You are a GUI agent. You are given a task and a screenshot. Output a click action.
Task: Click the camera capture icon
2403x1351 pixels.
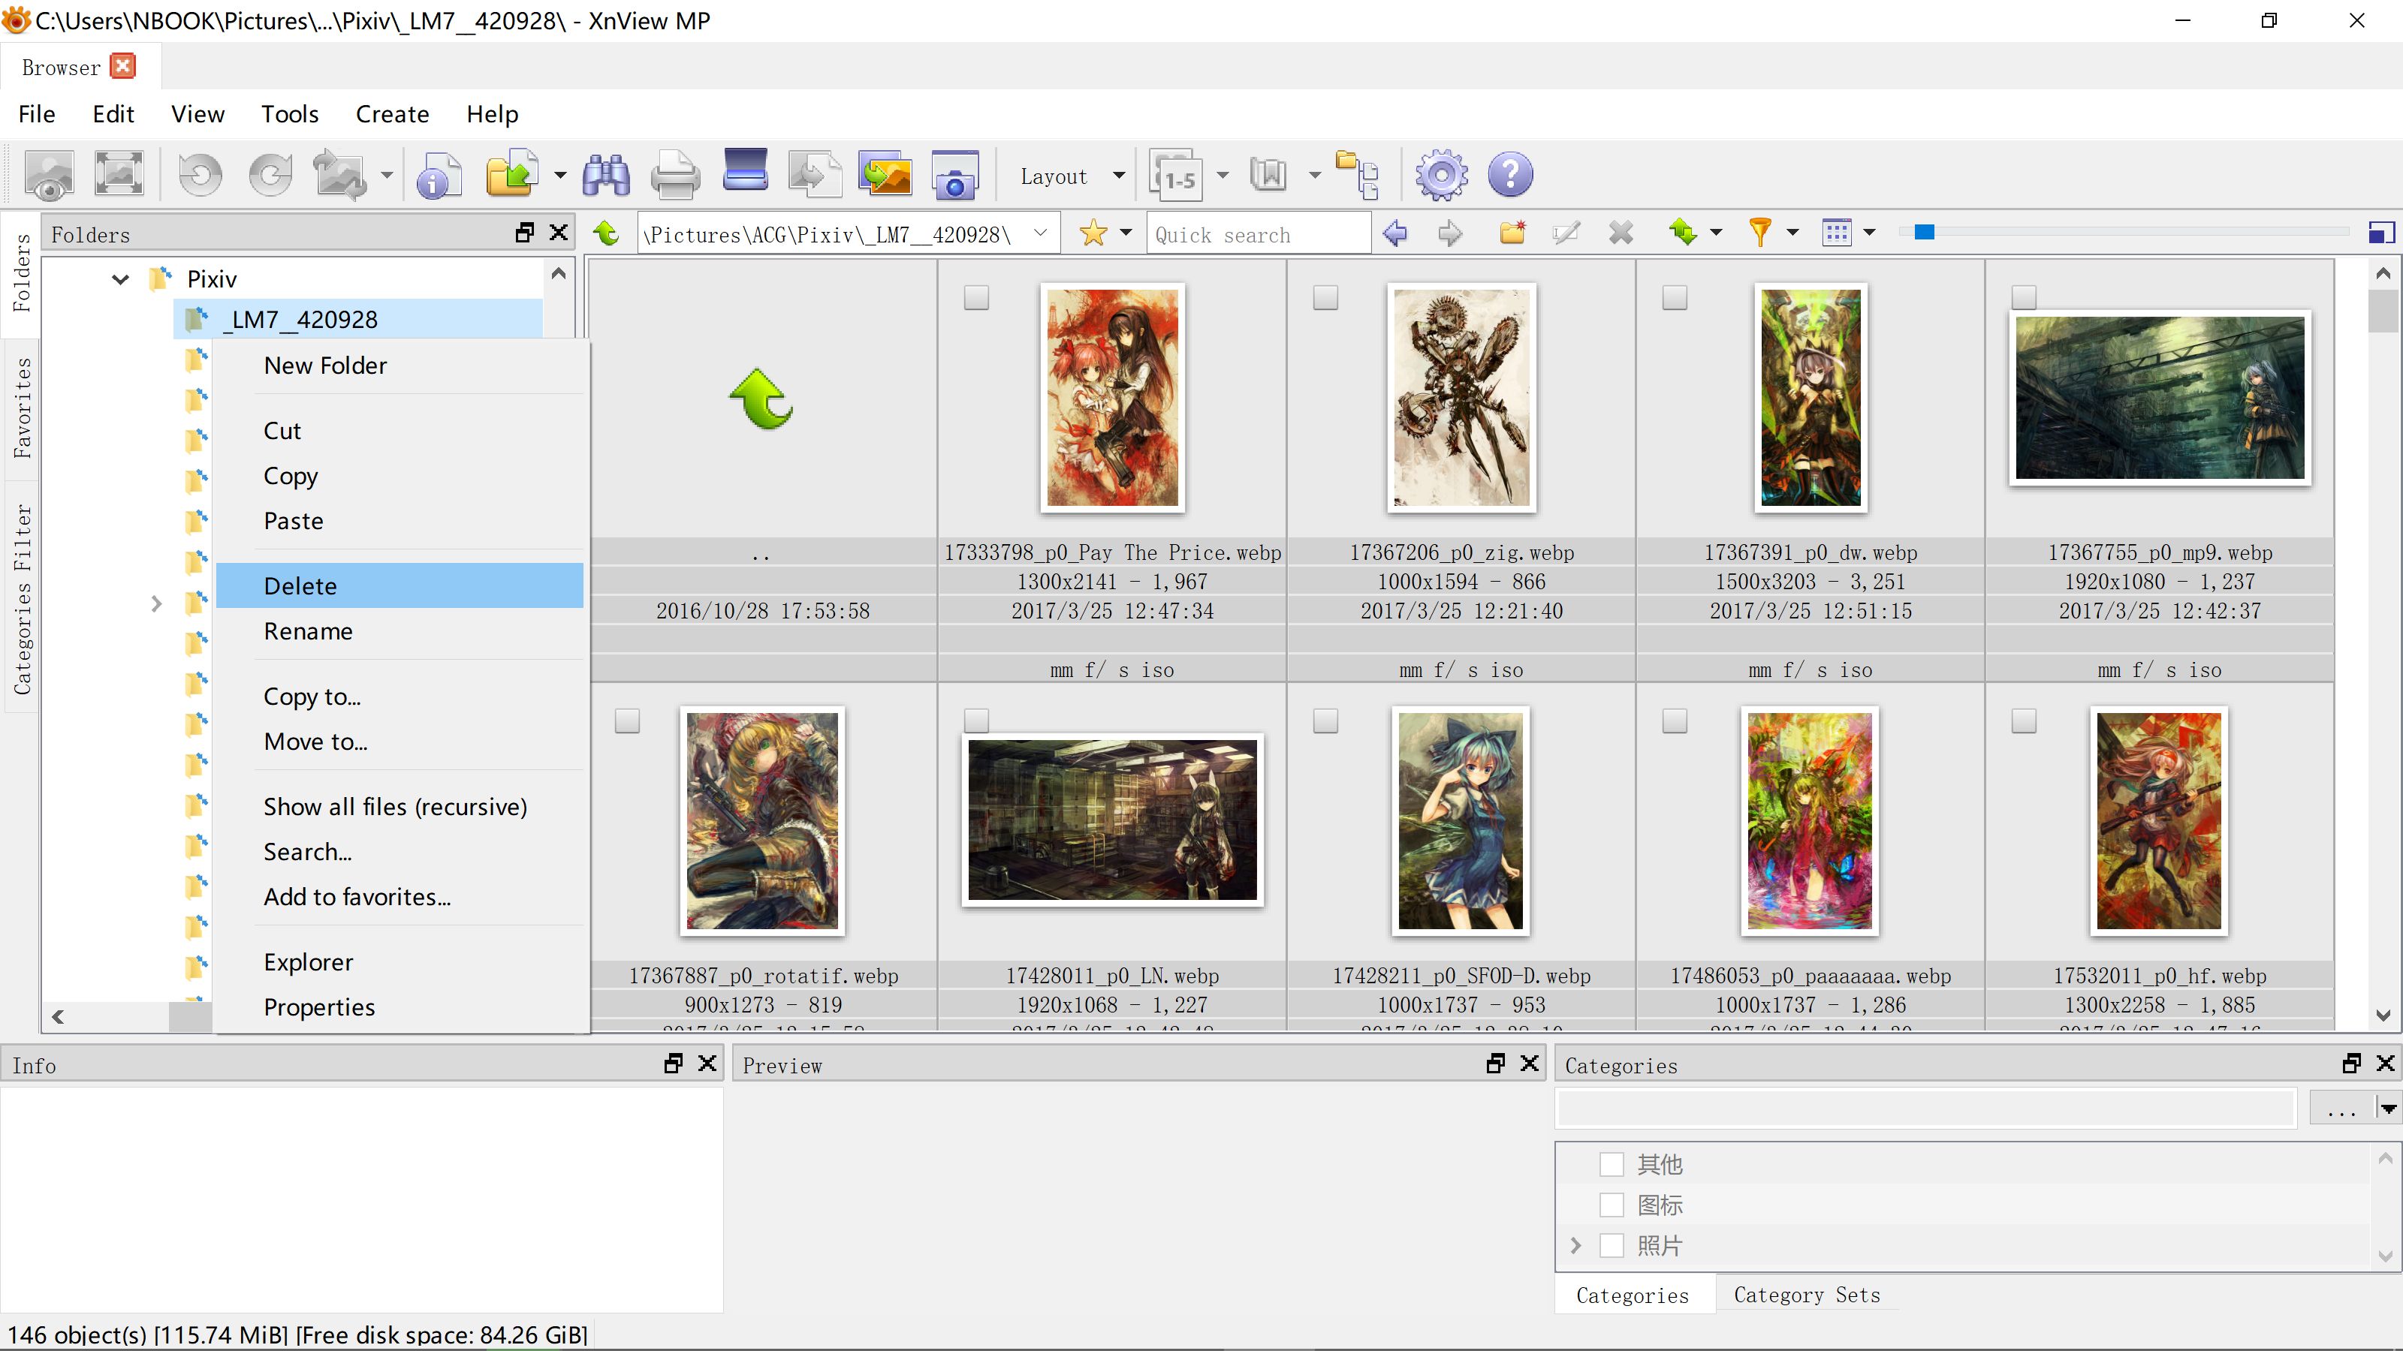tap(954, 176)
